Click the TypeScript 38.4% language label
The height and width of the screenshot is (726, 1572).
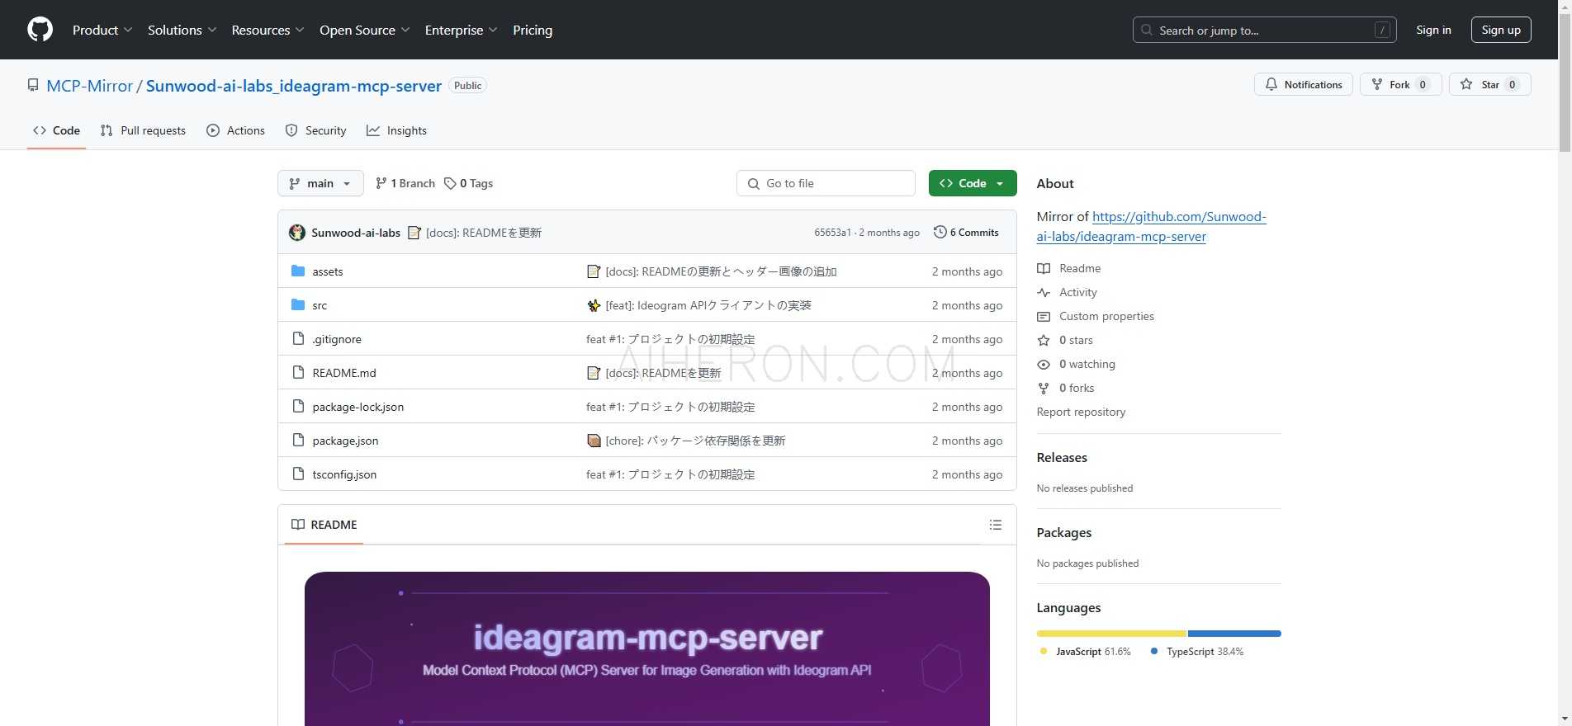pos(1197,652)
